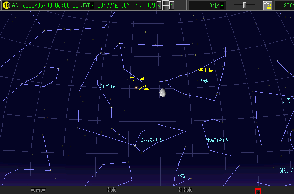The width and height of the screenshot is (294, 194).
Task: Click the plus time increment button
Action: pos(165,3)
